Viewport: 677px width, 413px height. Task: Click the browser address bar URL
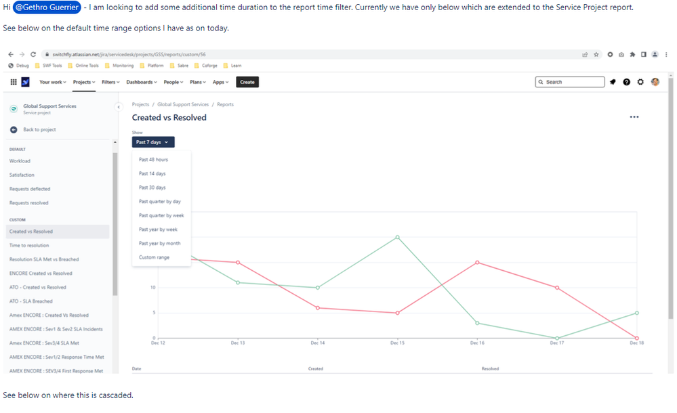click(129, 54)
